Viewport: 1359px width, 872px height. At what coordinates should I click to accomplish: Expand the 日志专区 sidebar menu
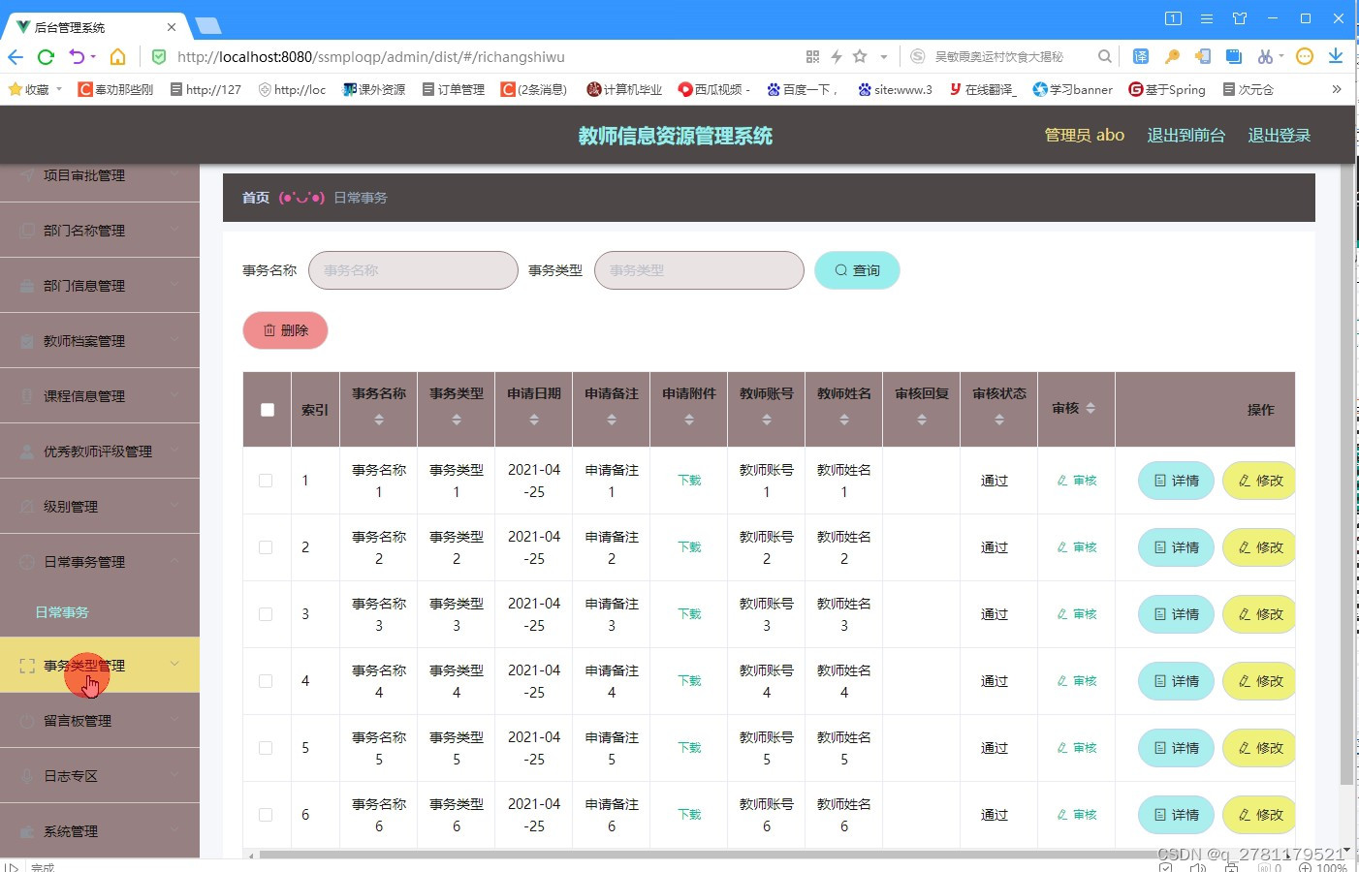pos(100,776)
